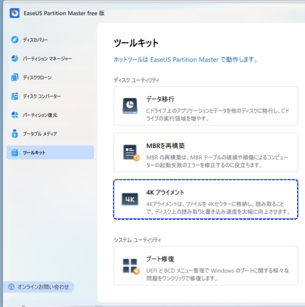Click the ホットツールは EaseUS Partition Master text
The width and height of the screenshot is (305, 307).
(186, 59)
